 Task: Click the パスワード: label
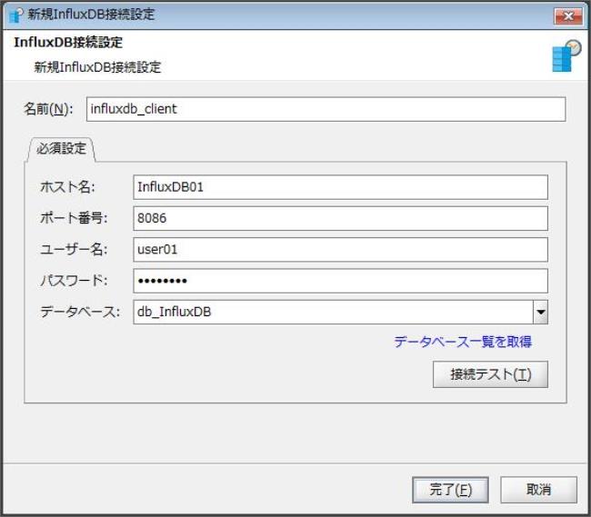pos(74,281)
